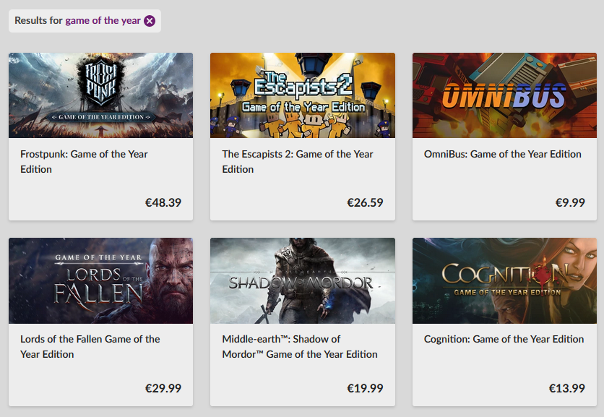This screenshot has height=417, width=604.
Task: Select the €48.39 Frostpunk price
Action: coord(163,203)
